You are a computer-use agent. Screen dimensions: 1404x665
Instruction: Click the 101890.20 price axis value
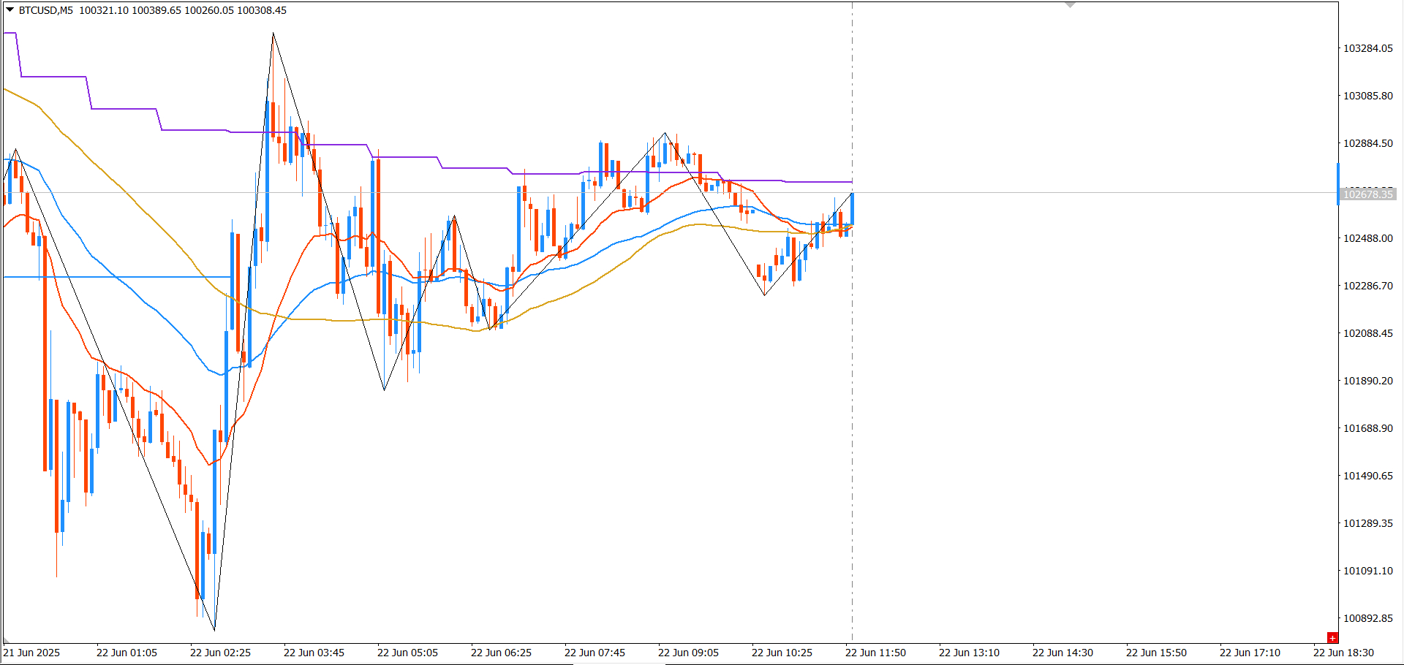coord(1368,381)
